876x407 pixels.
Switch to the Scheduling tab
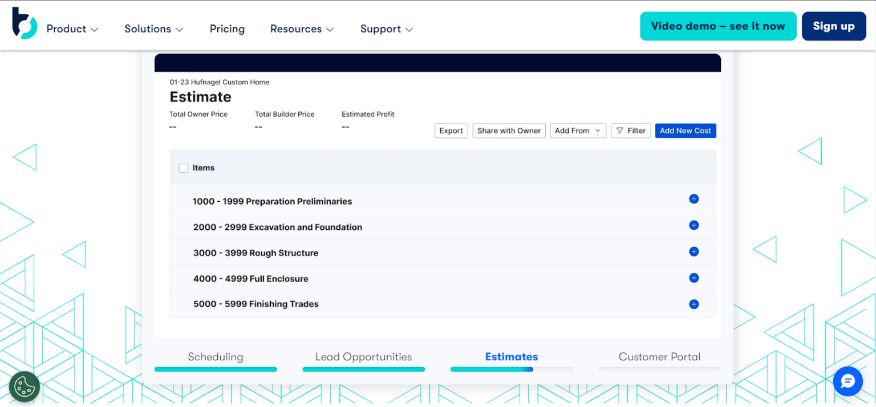coord(216,357)
